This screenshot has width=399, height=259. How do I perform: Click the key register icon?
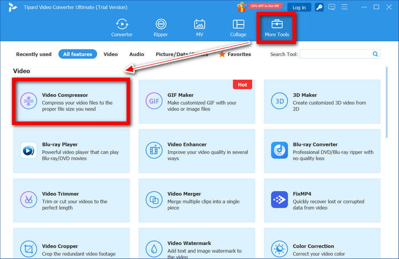320,7
